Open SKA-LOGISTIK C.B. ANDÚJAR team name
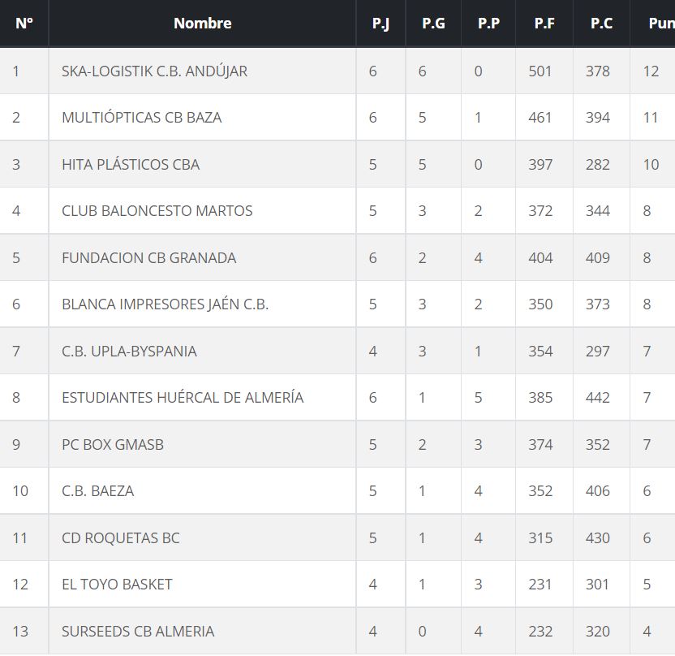 point(154,71)
